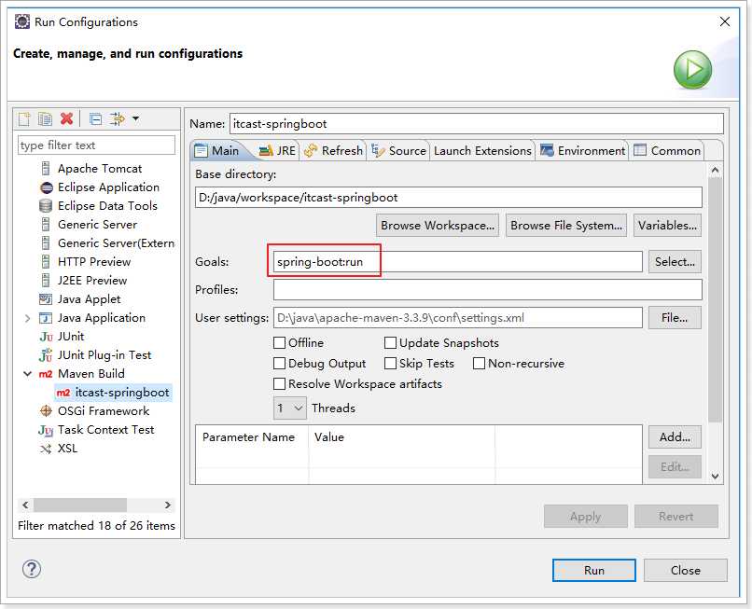Collapse the Maven Build tree node
The height and width of the screenshot is (609, 752).
pyautogui.click(x=27, y=374)
